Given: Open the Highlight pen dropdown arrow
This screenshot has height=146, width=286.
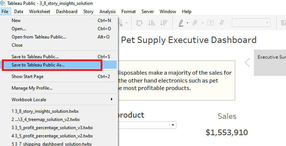Looking at the screenshot, I should pos(187,23).
